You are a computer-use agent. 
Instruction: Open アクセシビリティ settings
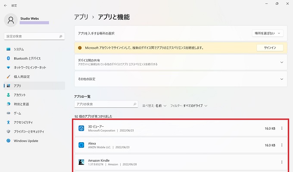click(34, 122)
